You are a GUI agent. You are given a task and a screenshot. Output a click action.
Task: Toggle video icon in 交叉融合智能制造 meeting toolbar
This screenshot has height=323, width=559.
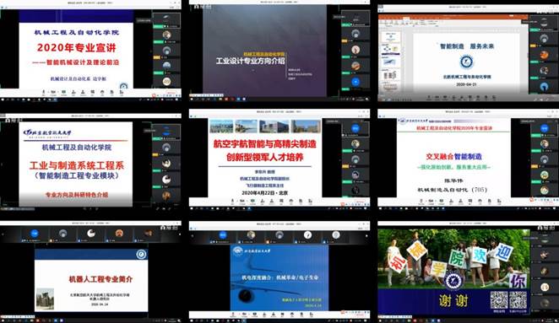(431, 202)
